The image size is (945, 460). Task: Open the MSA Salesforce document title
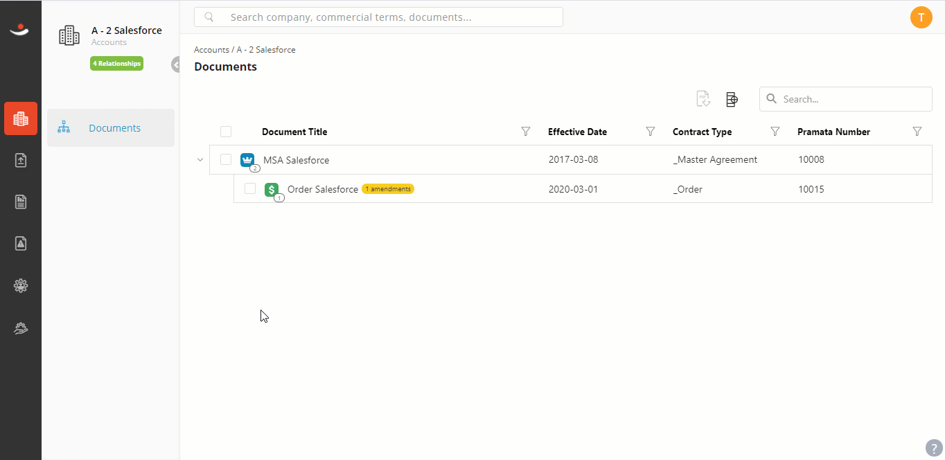pos(296,160)
